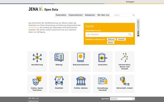Click the Mobilität label text

tap(59, 88)
